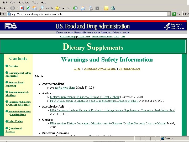189x142 pixels.
Task: Click the Aristolochic Acid heading text
Action: [x=53, y=106]
